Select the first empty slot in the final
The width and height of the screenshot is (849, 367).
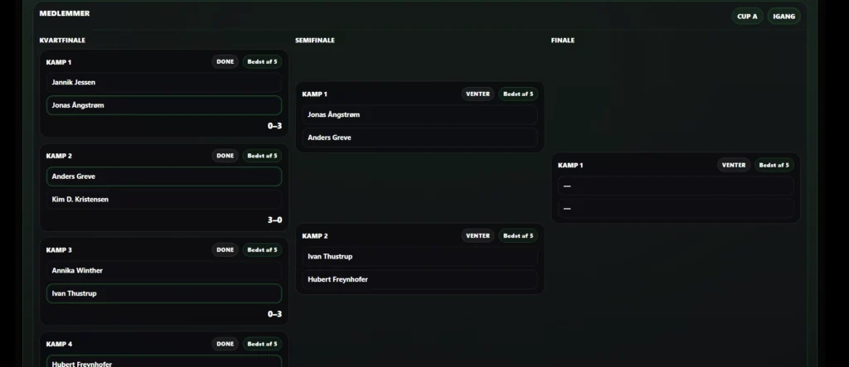pyautogui.click(x=676, y=186)
